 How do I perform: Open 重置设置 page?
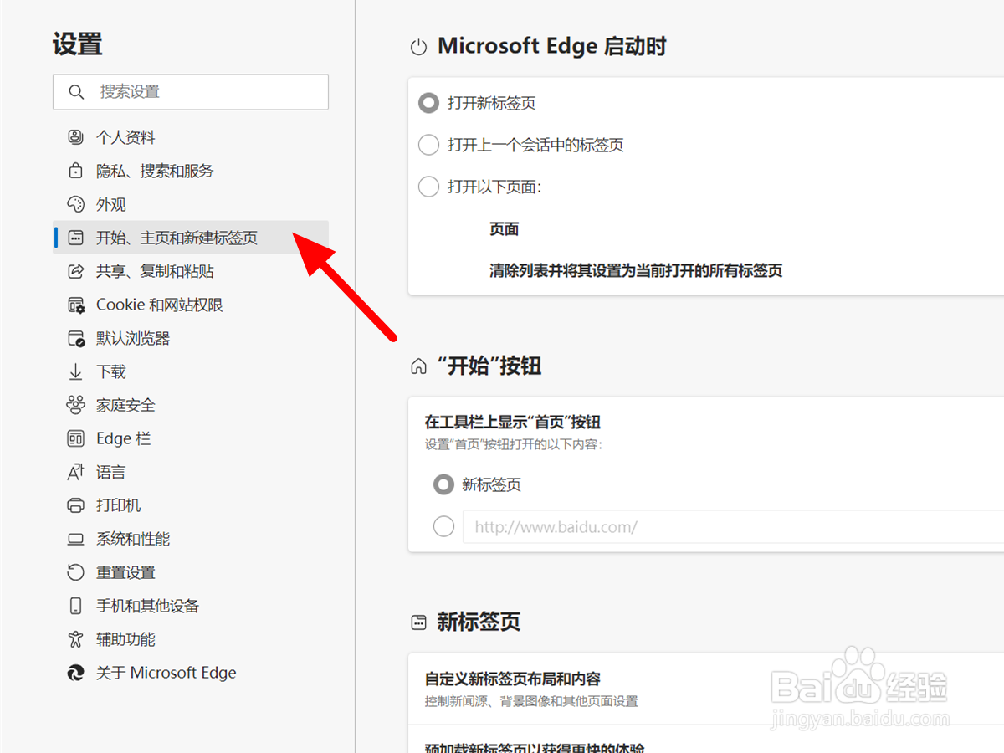click(x=191, y=572)
